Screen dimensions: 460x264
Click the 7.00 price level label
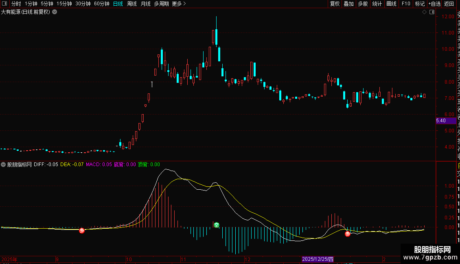pos(449,98)
